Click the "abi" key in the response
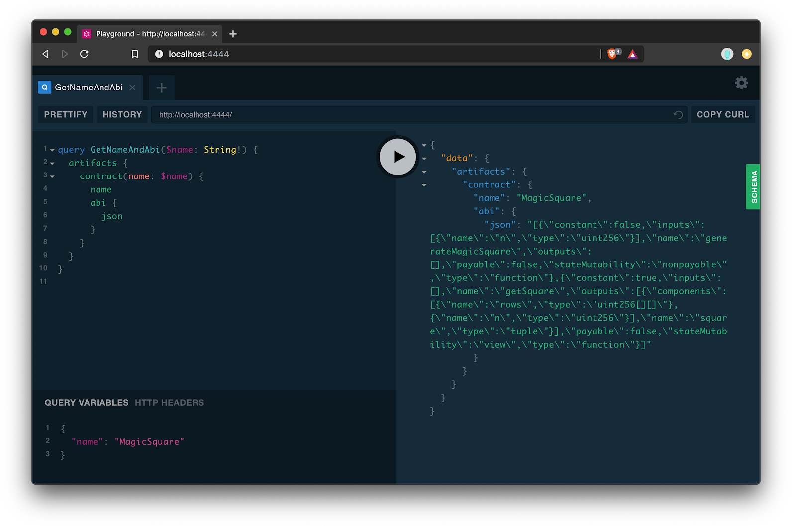 (486, 211)
